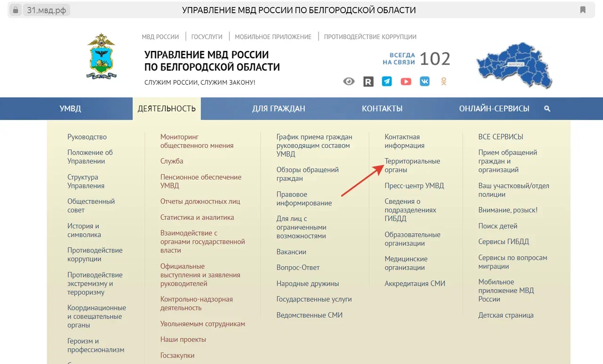
Task: Click the site title УПРАВЛЕНИЕ МВД РОССИИ heading
Action: 212,61
